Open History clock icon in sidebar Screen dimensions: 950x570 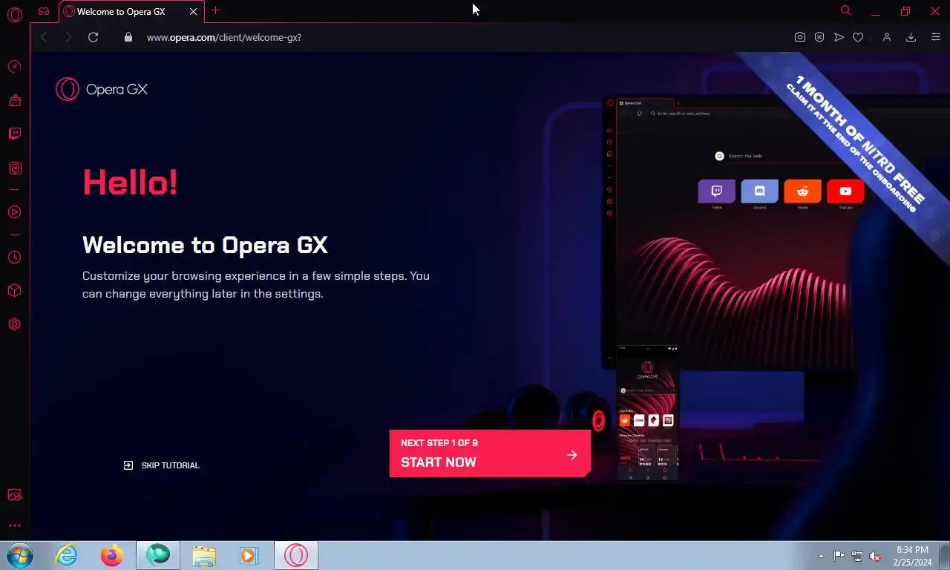coord(14,258)
